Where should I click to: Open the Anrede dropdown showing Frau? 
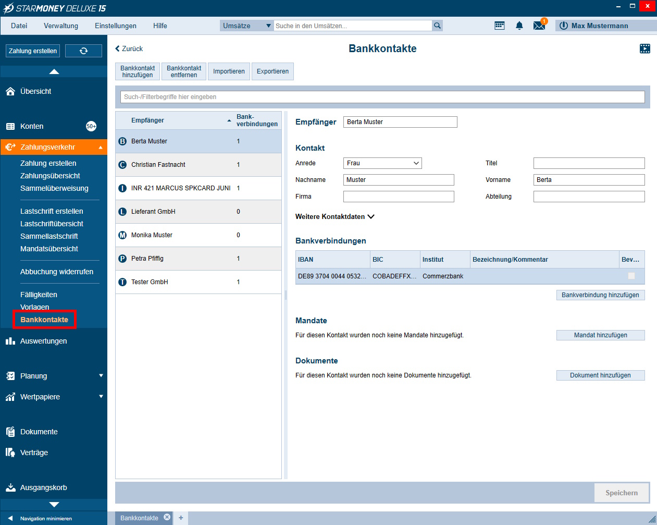coord(382,163)
